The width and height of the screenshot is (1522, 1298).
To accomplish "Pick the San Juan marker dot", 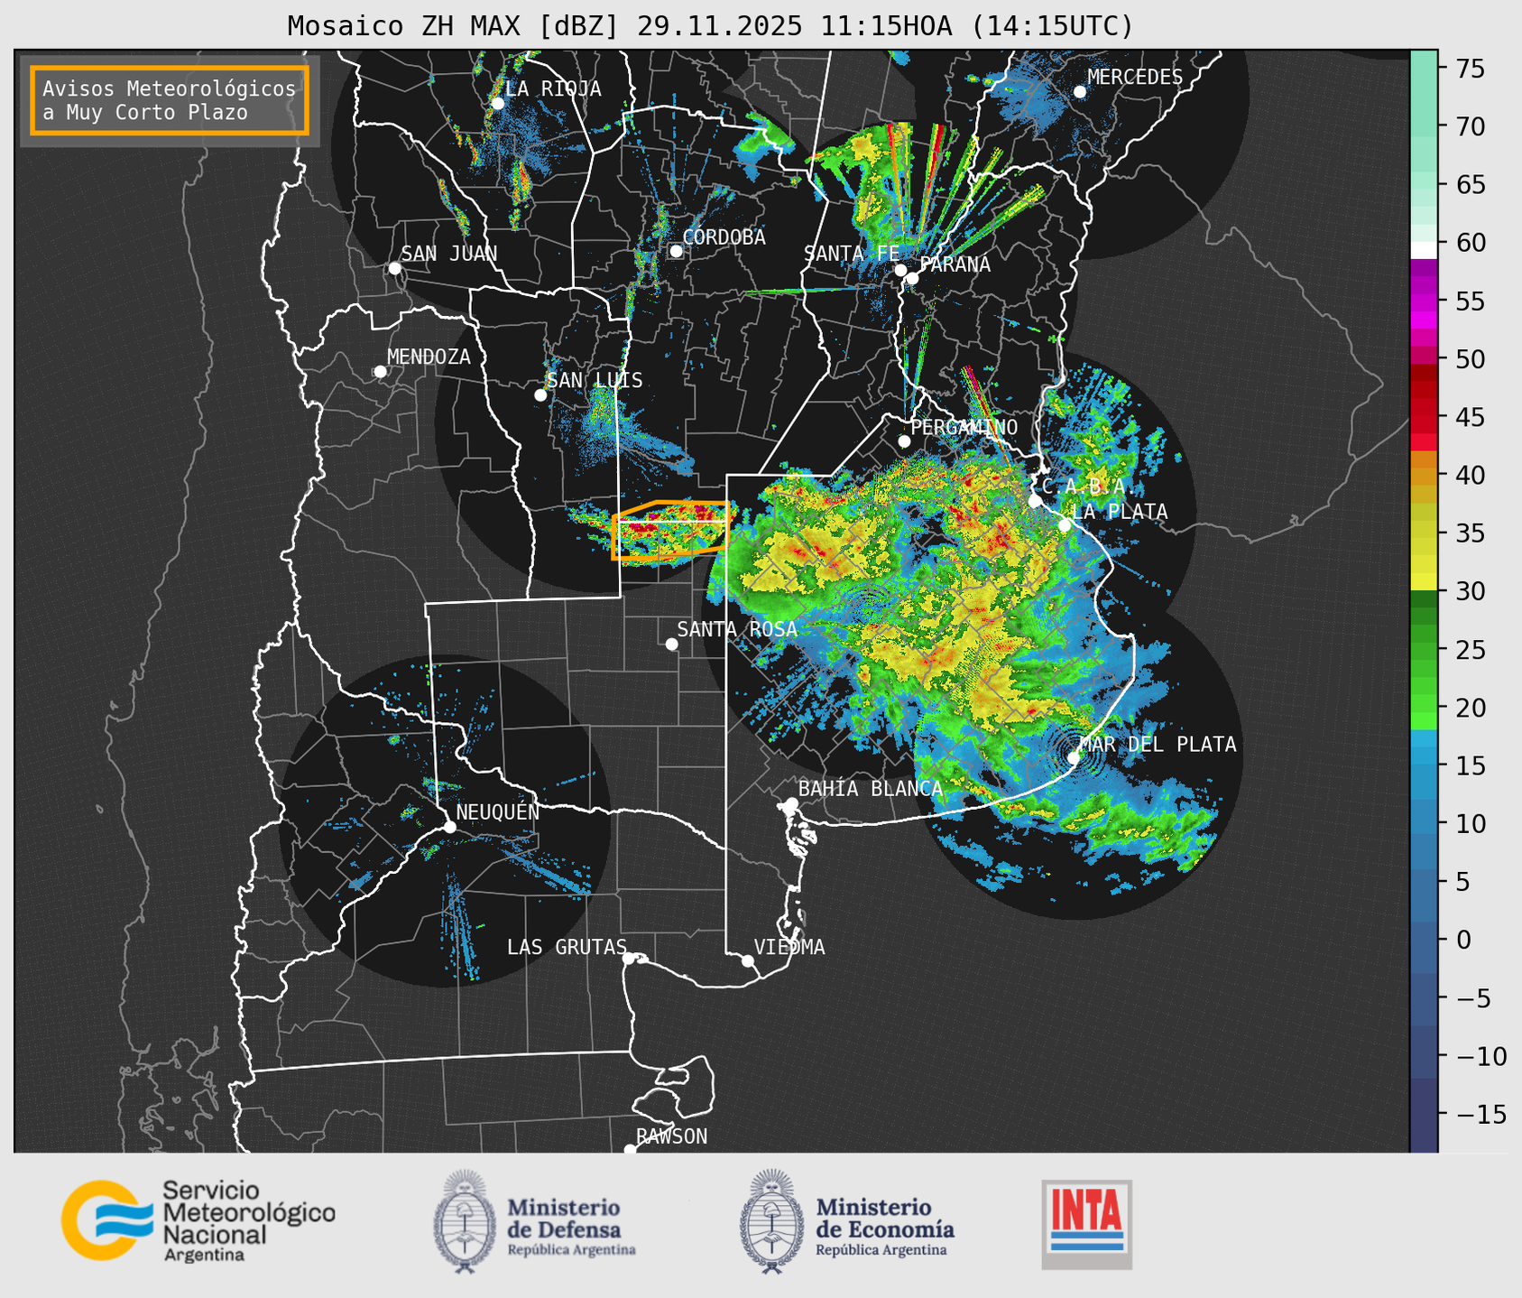I will point(394,268).
